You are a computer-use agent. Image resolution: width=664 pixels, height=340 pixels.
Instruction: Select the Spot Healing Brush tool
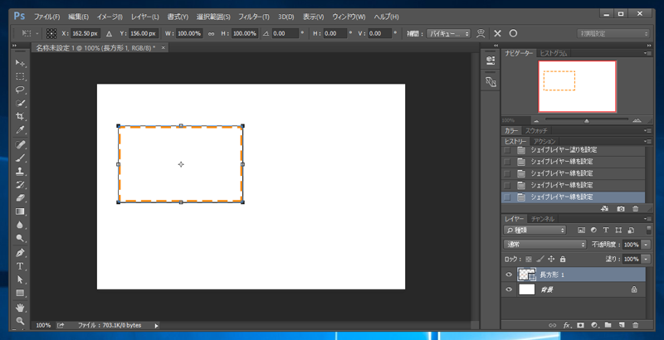pos(20,144)
